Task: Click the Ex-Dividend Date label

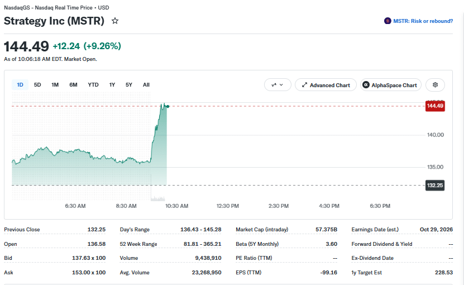Action: [x=372, y=258]
